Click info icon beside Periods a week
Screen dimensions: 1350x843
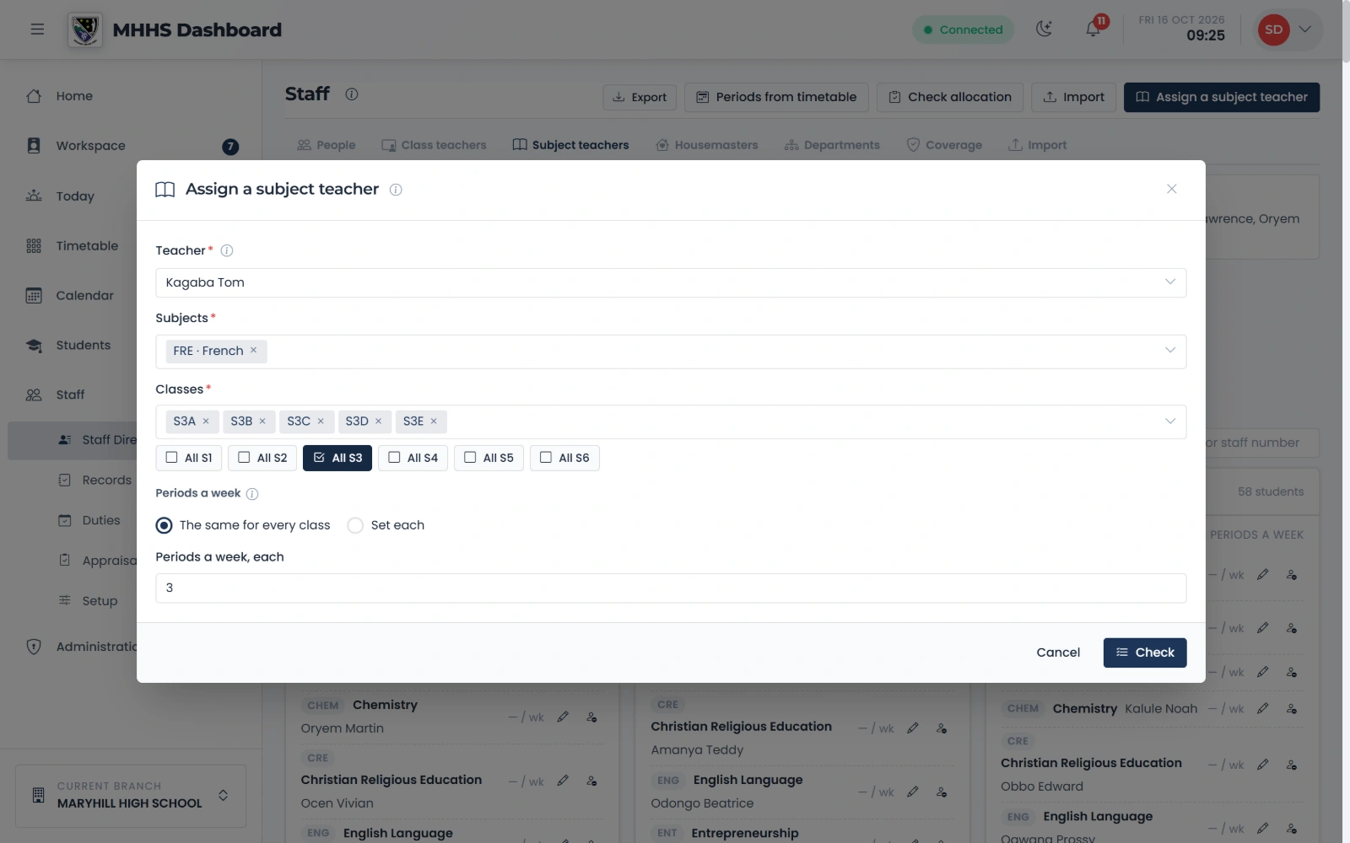251,494
